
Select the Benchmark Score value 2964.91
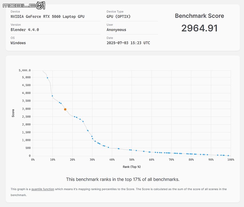[200, 28]
